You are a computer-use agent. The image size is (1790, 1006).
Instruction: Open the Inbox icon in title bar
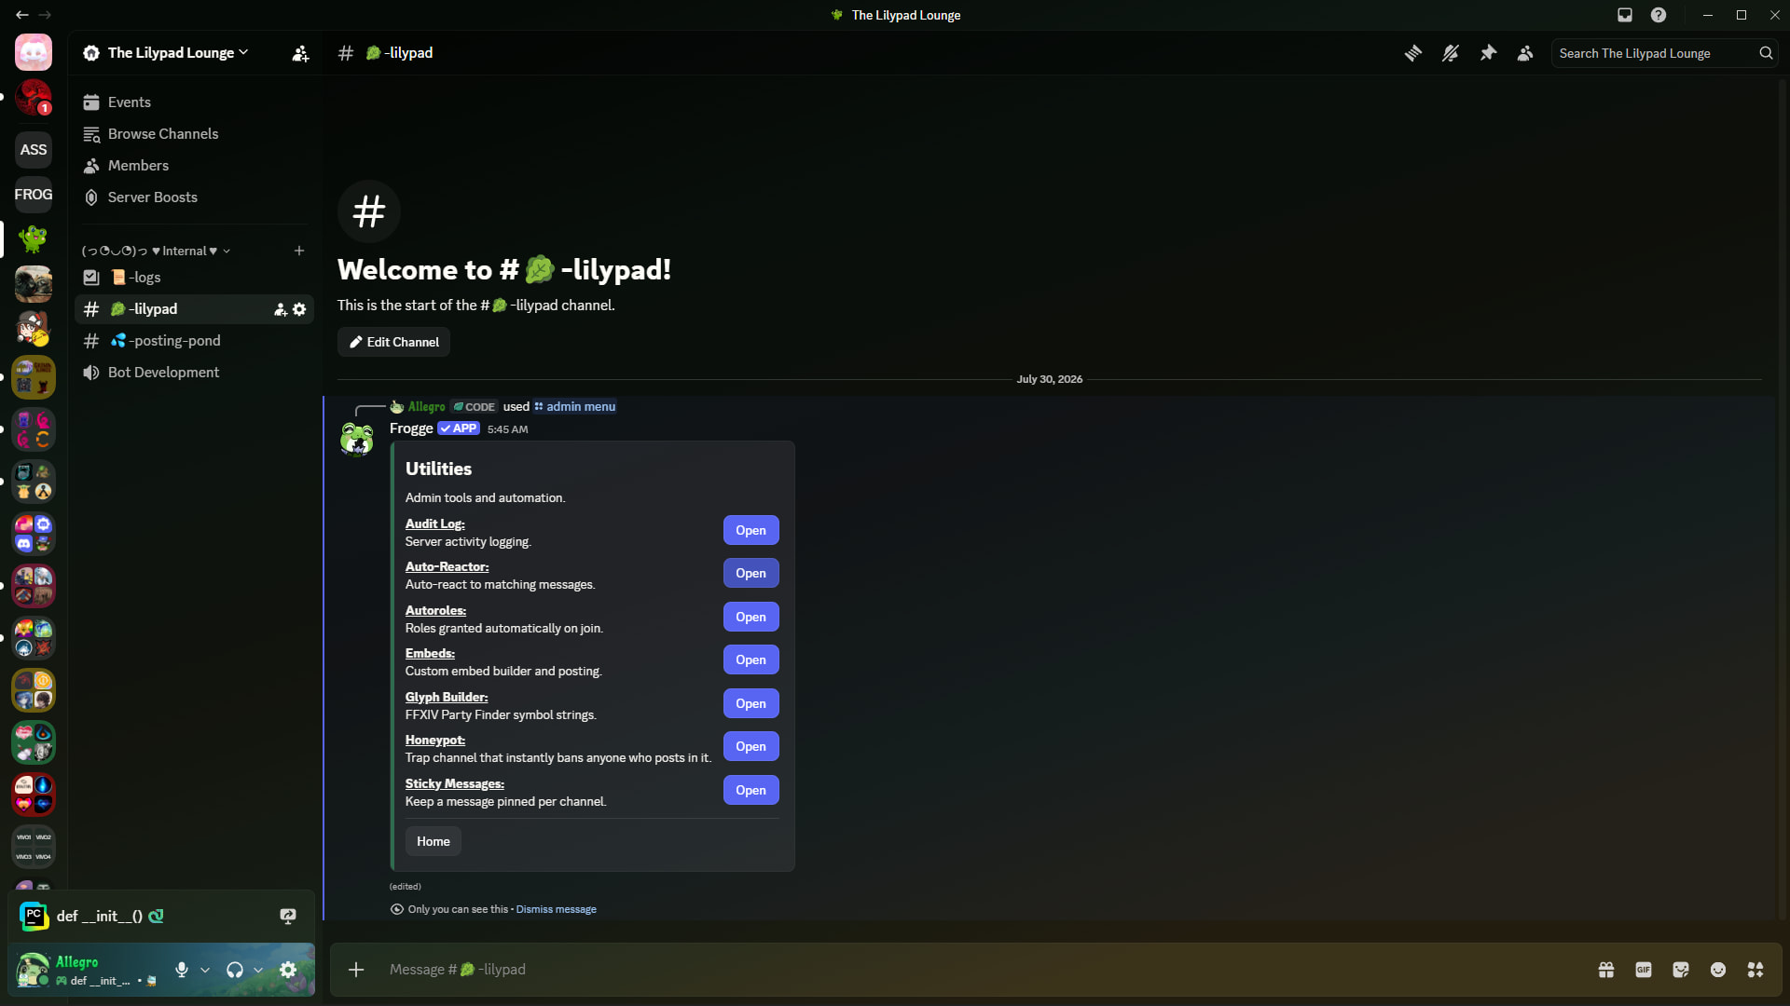click(1625, 15)
